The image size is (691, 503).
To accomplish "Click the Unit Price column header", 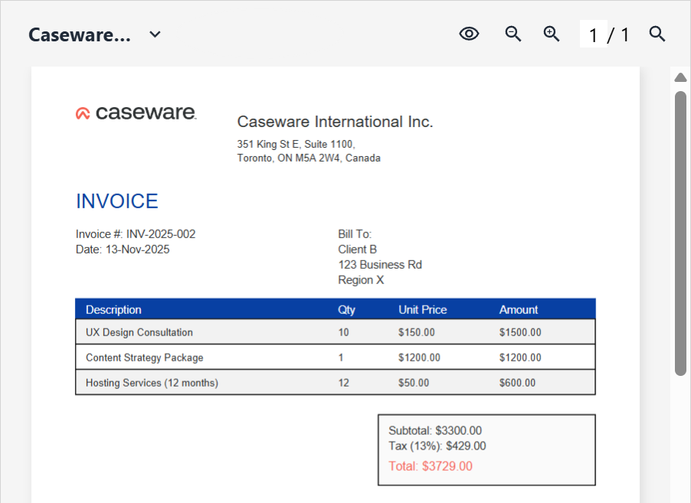I will tap(422, 310).
